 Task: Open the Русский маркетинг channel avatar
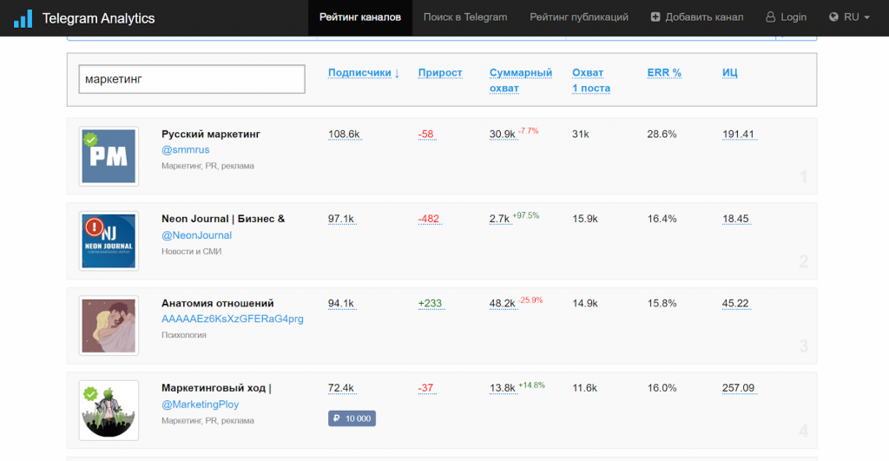(x=109, y=156)
